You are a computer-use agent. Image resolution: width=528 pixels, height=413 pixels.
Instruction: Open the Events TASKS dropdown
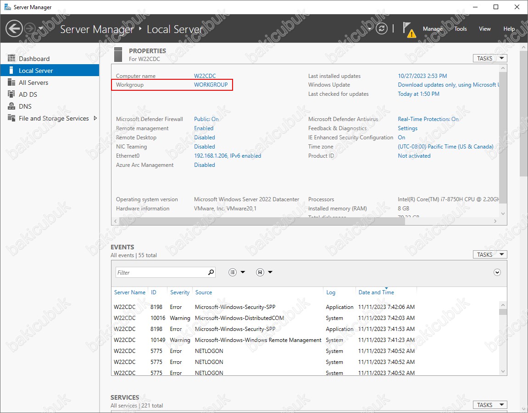[490, 254]
